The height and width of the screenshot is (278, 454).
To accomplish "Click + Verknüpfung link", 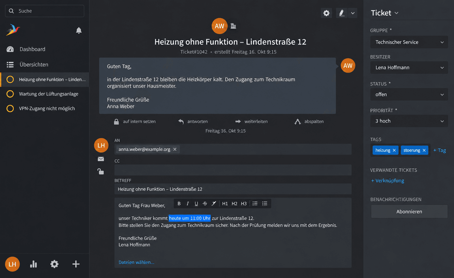I will 387,181.
